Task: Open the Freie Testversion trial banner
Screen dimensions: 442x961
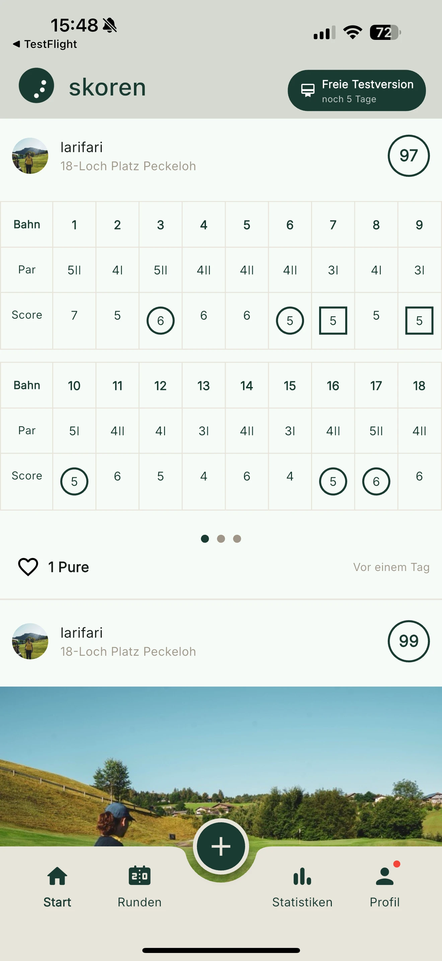Action: click(356, 90)
